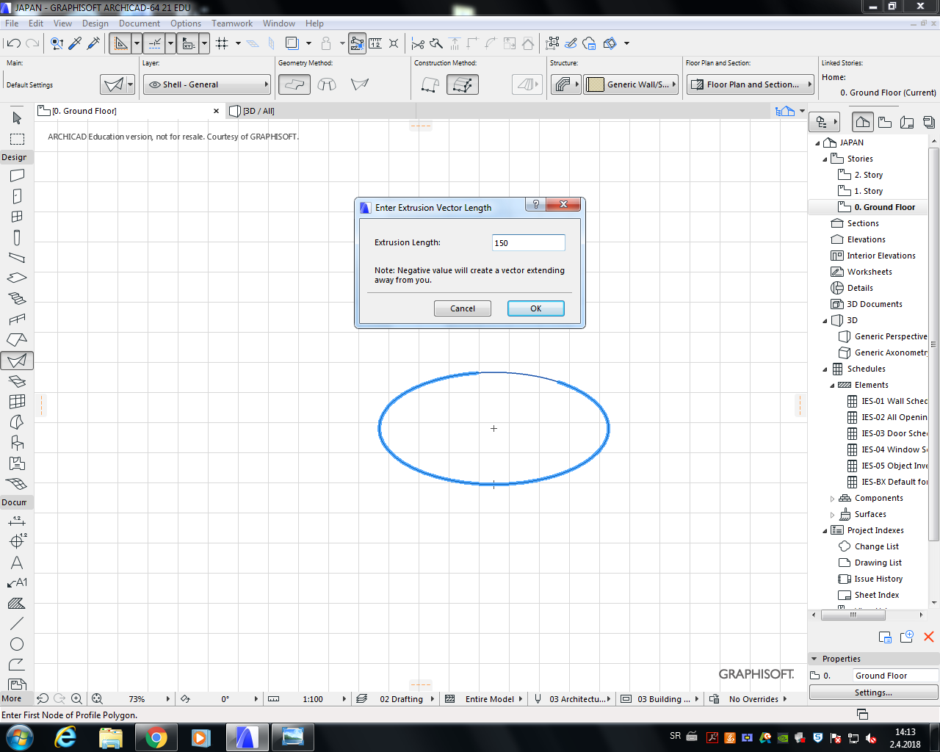Choose Extruded geometry method

tap(294, 84)
